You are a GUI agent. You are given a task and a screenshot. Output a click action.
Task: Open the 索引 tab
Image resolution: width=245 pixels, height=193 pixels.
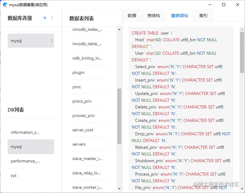203,16
